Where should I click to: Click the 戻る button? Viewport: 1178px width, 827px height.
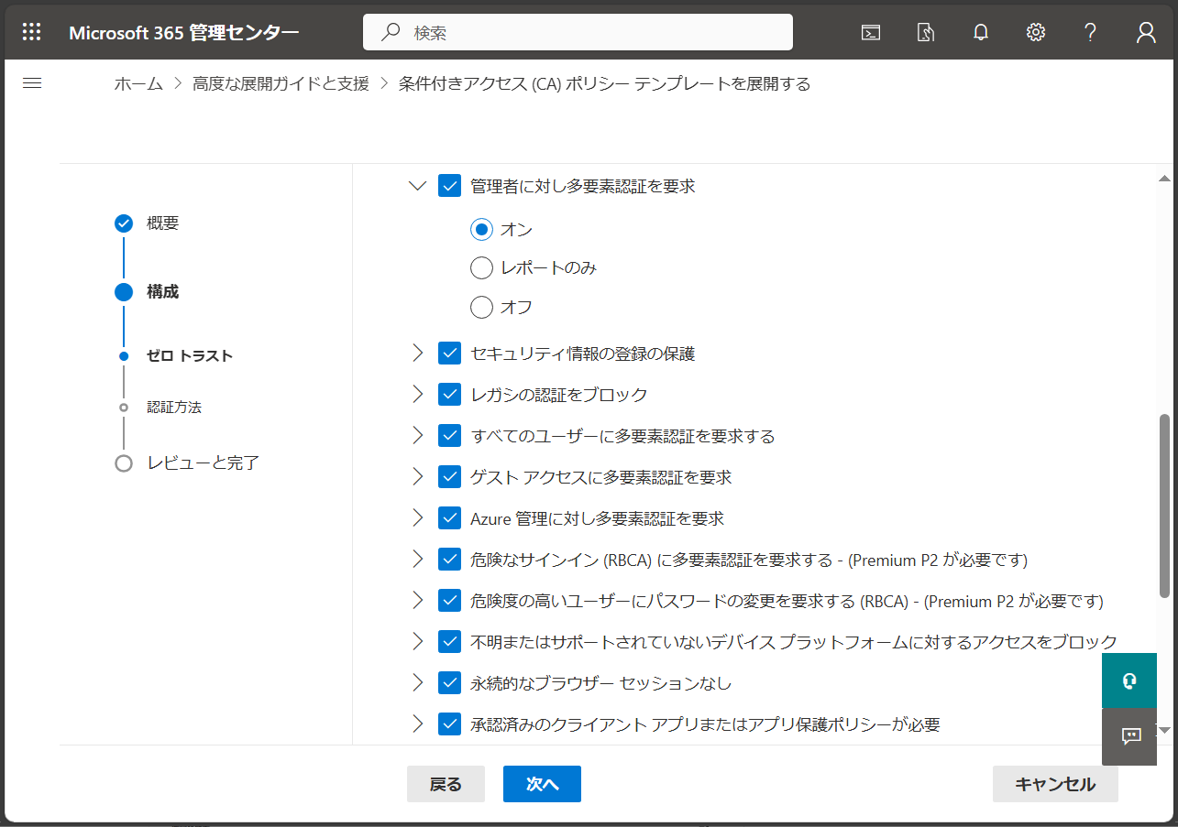pyautogui.click(x=446, y=784)
